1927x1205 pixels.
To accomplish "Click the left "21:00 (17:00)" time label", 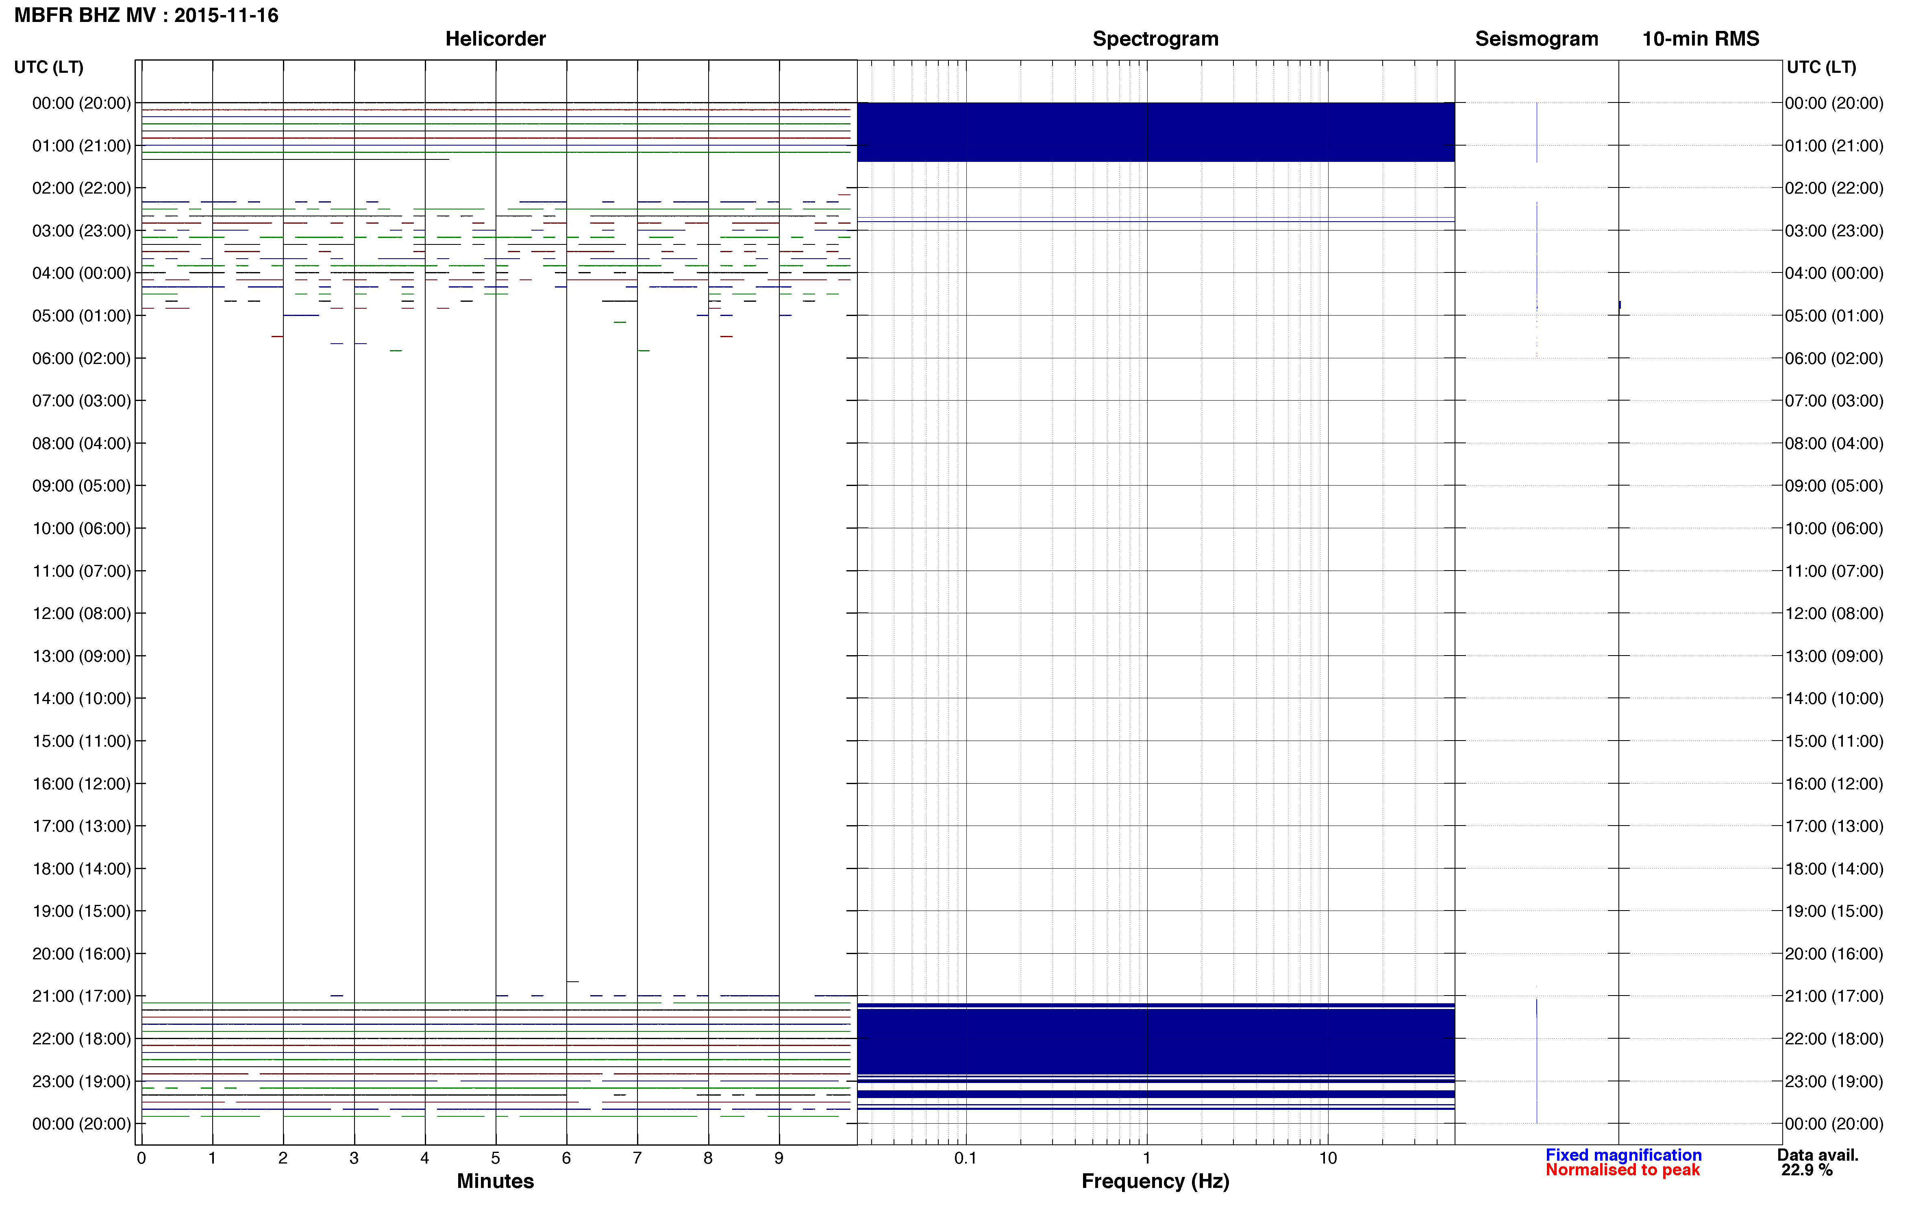I will [x=81, y=996].
